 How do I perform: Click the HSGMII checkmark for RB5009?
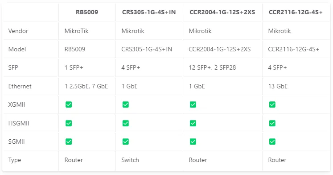(x=69, y=123)
